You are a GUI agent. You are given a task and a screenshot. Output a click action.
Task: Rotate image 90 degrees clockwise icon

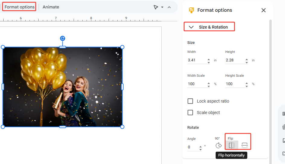[x=218, y=145]
